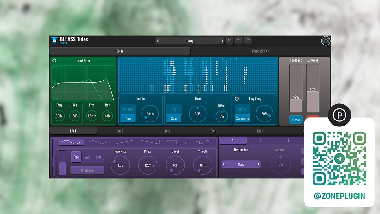Click the high-cut Freq 7.8kHz knob
380x214 pixels.
click(92, 116)
